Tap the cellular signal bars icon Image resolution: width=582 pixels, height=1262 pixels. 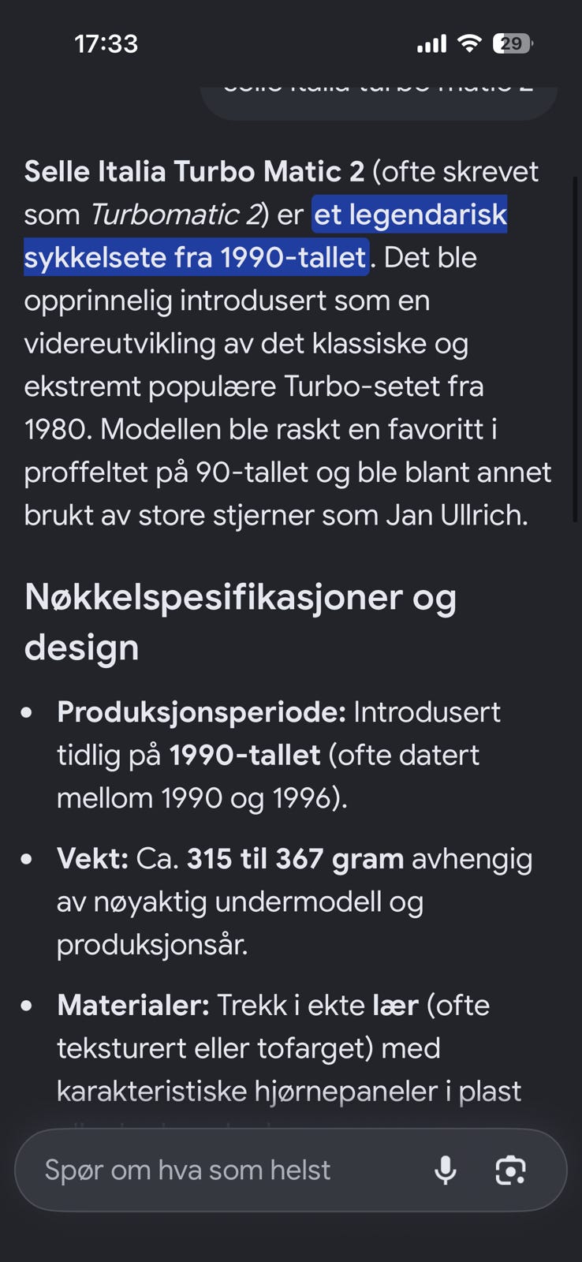pyautogui.click(x=431, y=44)
